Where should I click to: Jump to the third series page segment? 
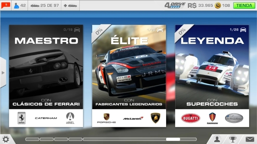click(61, 139)
